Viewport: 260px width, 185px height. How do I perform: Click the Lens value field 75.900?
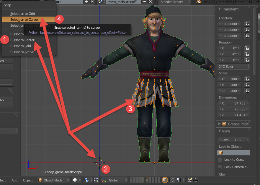click(x=233, y=140)
